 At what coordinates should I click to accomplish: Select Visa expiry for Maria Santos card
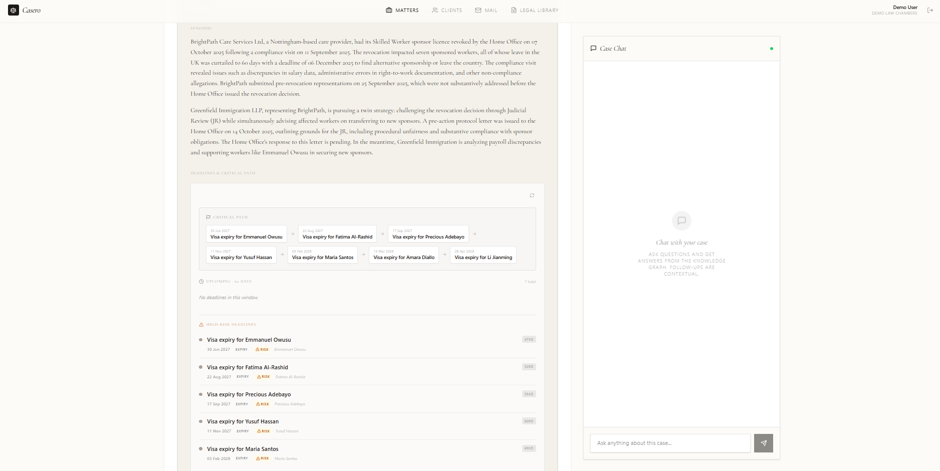coord(323,255)
